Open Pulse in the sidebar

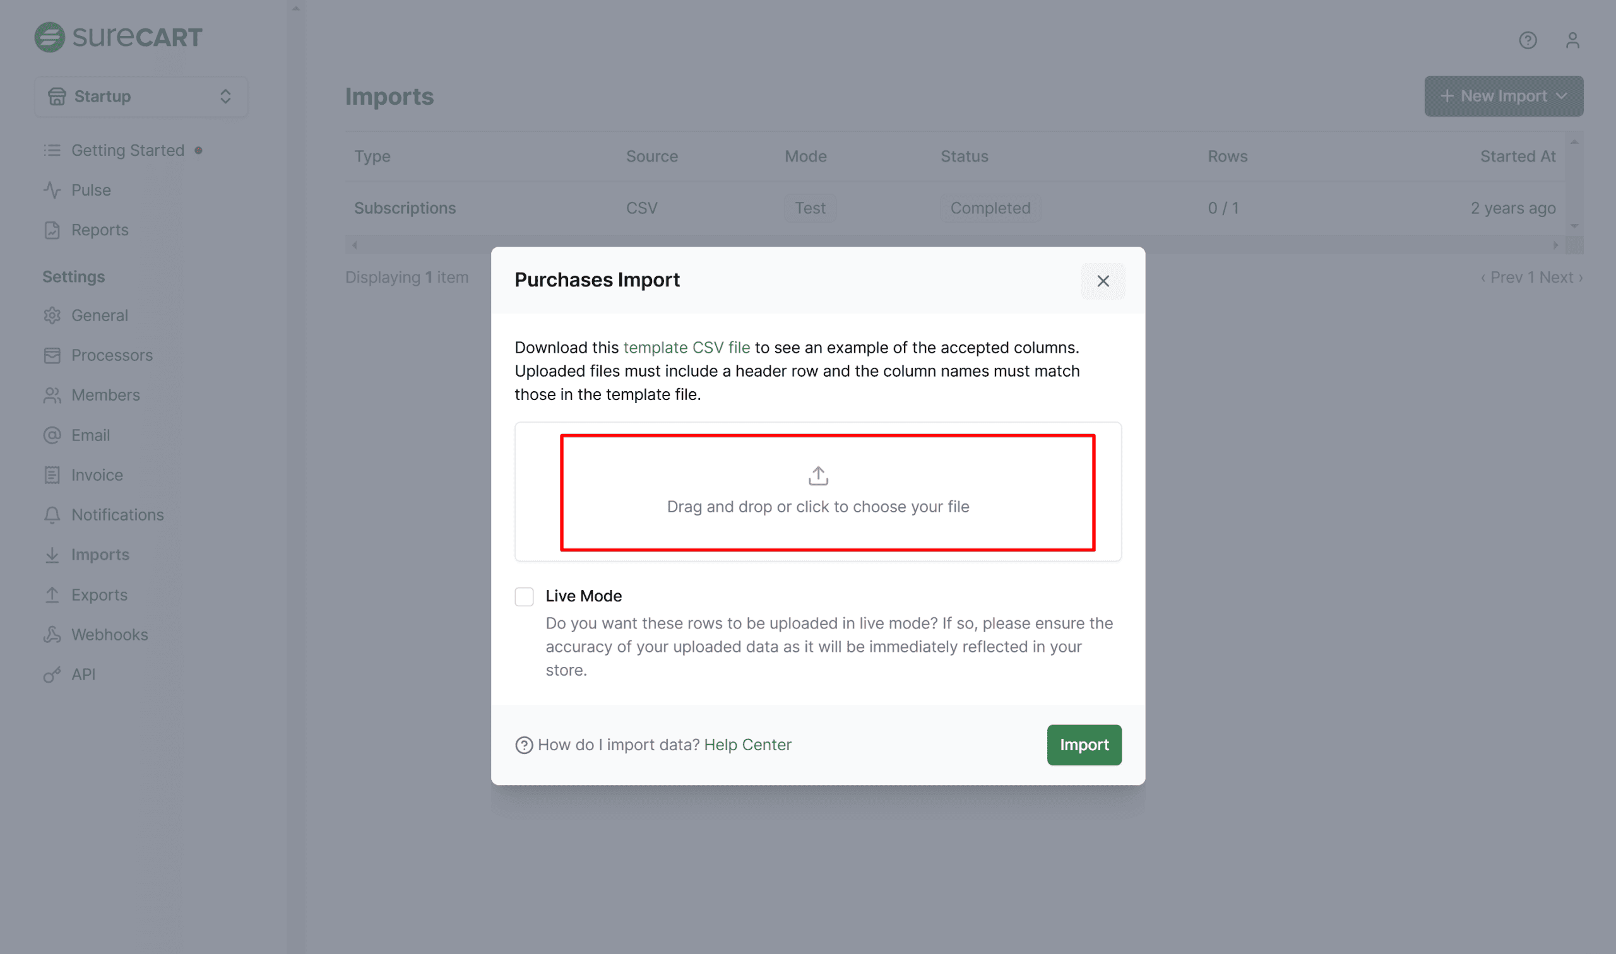click(91, 191)
